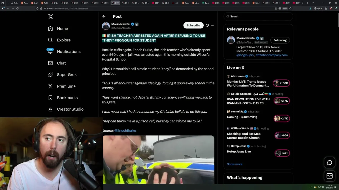The image size is (339, 190).
Task: Click the tracking protection shield icon
Action: point(38,8)
